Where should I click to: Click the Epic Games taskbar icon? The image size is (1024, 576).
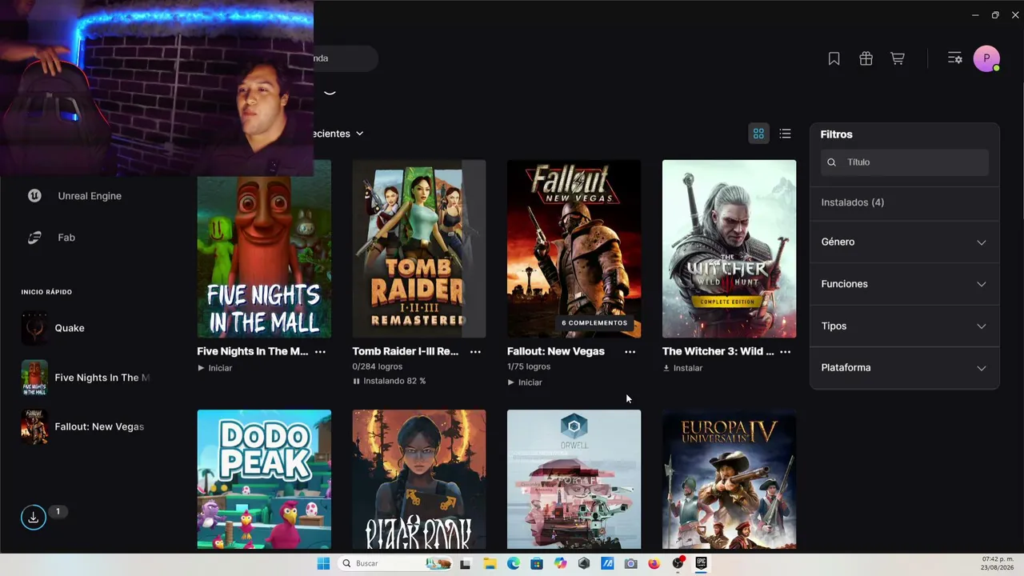(701, 563)
